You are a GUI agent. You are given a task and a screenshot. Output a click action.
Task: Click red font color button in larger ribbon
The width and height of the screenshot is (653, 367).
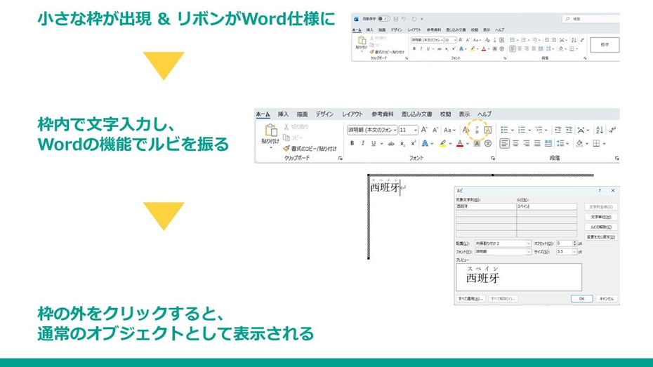[x=460, y=144]
